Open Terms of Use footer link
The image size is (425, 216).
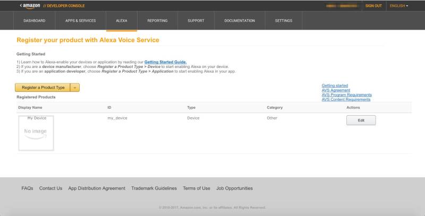[197, 188]
